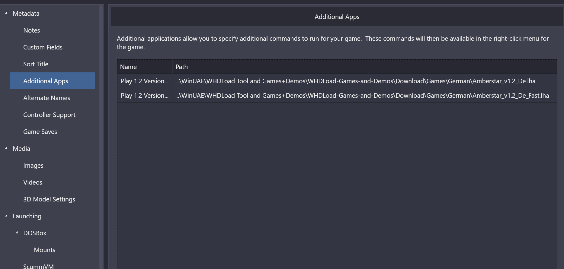The height and width of the screenshot is (269, 564).
Task: Click the sidebar vertical scrollbar
Action: [101, 137]
